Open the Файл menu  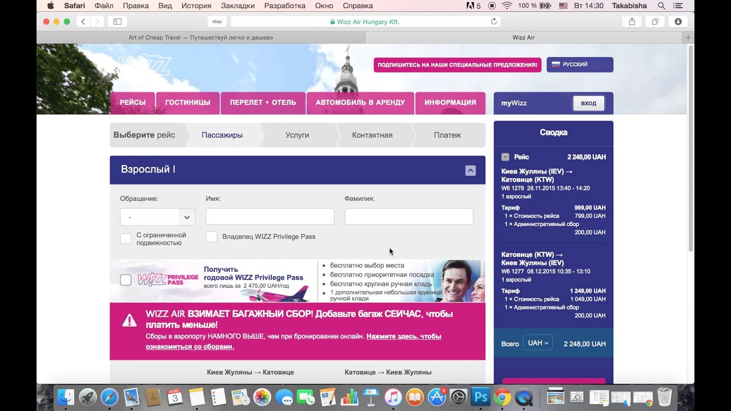pos(104,6)
